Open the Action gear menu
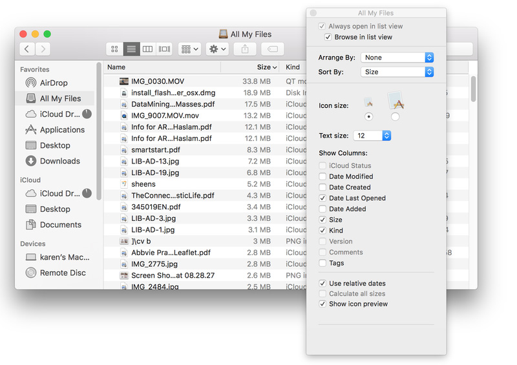 click(x=217, y=49)
